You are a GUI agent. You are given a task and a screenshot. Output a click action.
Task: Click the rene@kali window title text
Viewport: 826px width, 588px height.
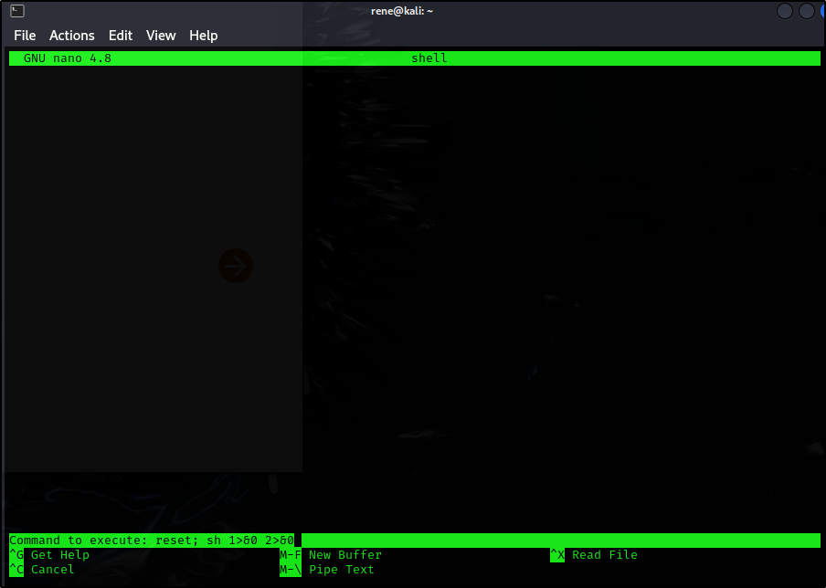click(x=401, y=11)
